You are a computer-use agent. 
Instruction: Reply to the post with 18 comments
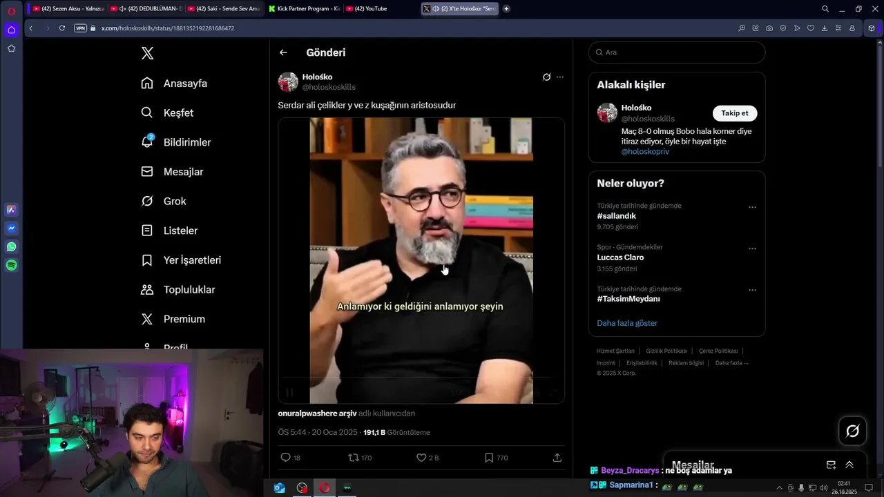click(x=290, y=458)
